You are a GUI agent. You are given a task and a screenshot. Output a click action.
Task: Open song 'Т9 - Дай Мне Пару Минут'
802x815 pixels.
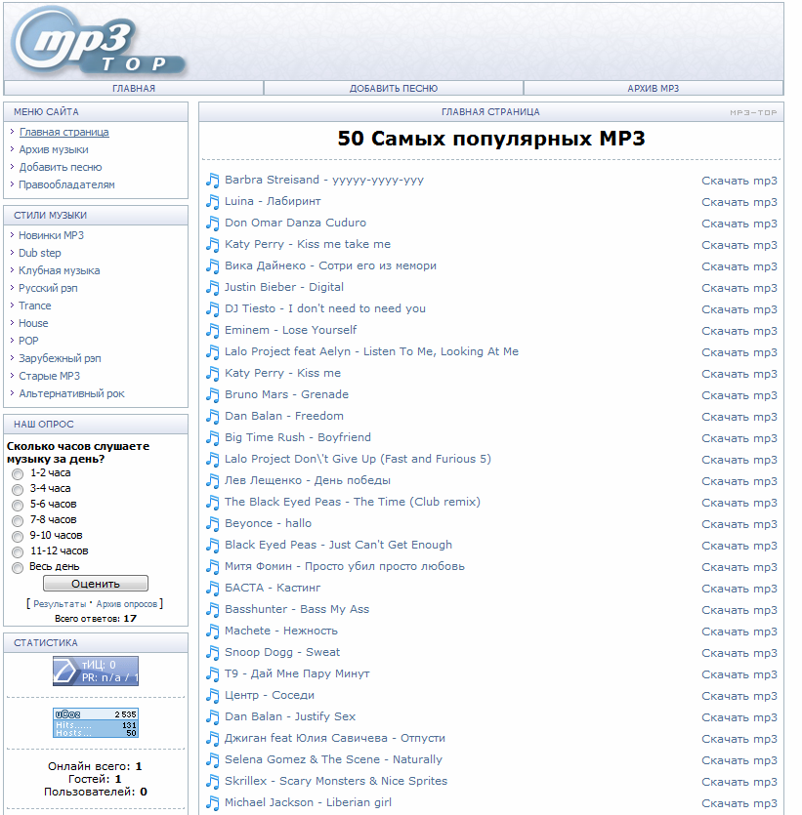[x=297, y=673]
